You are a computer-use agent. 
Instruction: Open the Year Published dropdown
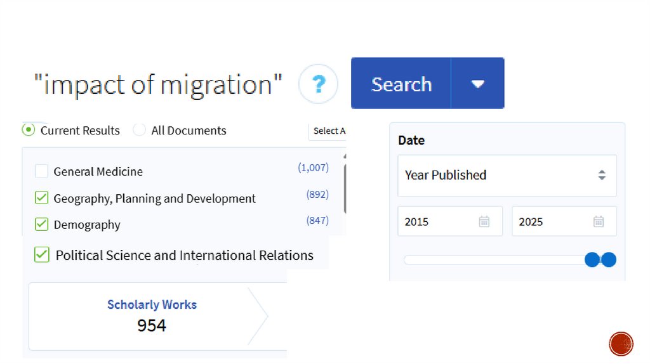click(x=507, y=175)
